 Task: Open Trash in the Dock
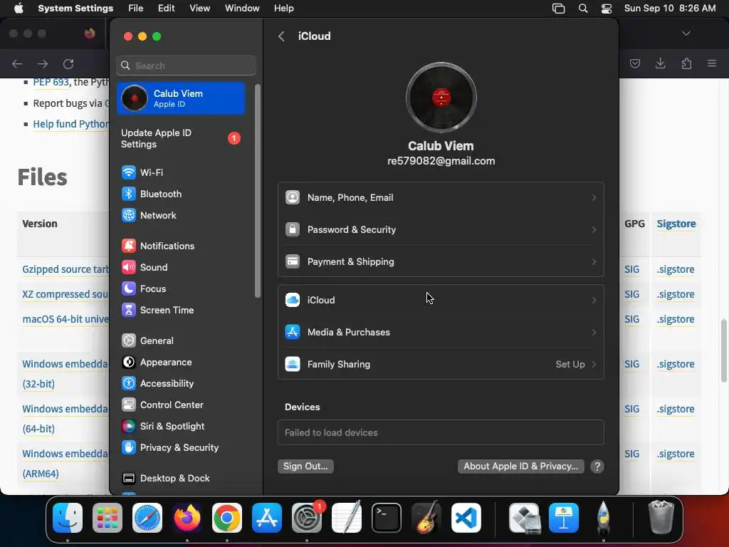coord(661,517)
